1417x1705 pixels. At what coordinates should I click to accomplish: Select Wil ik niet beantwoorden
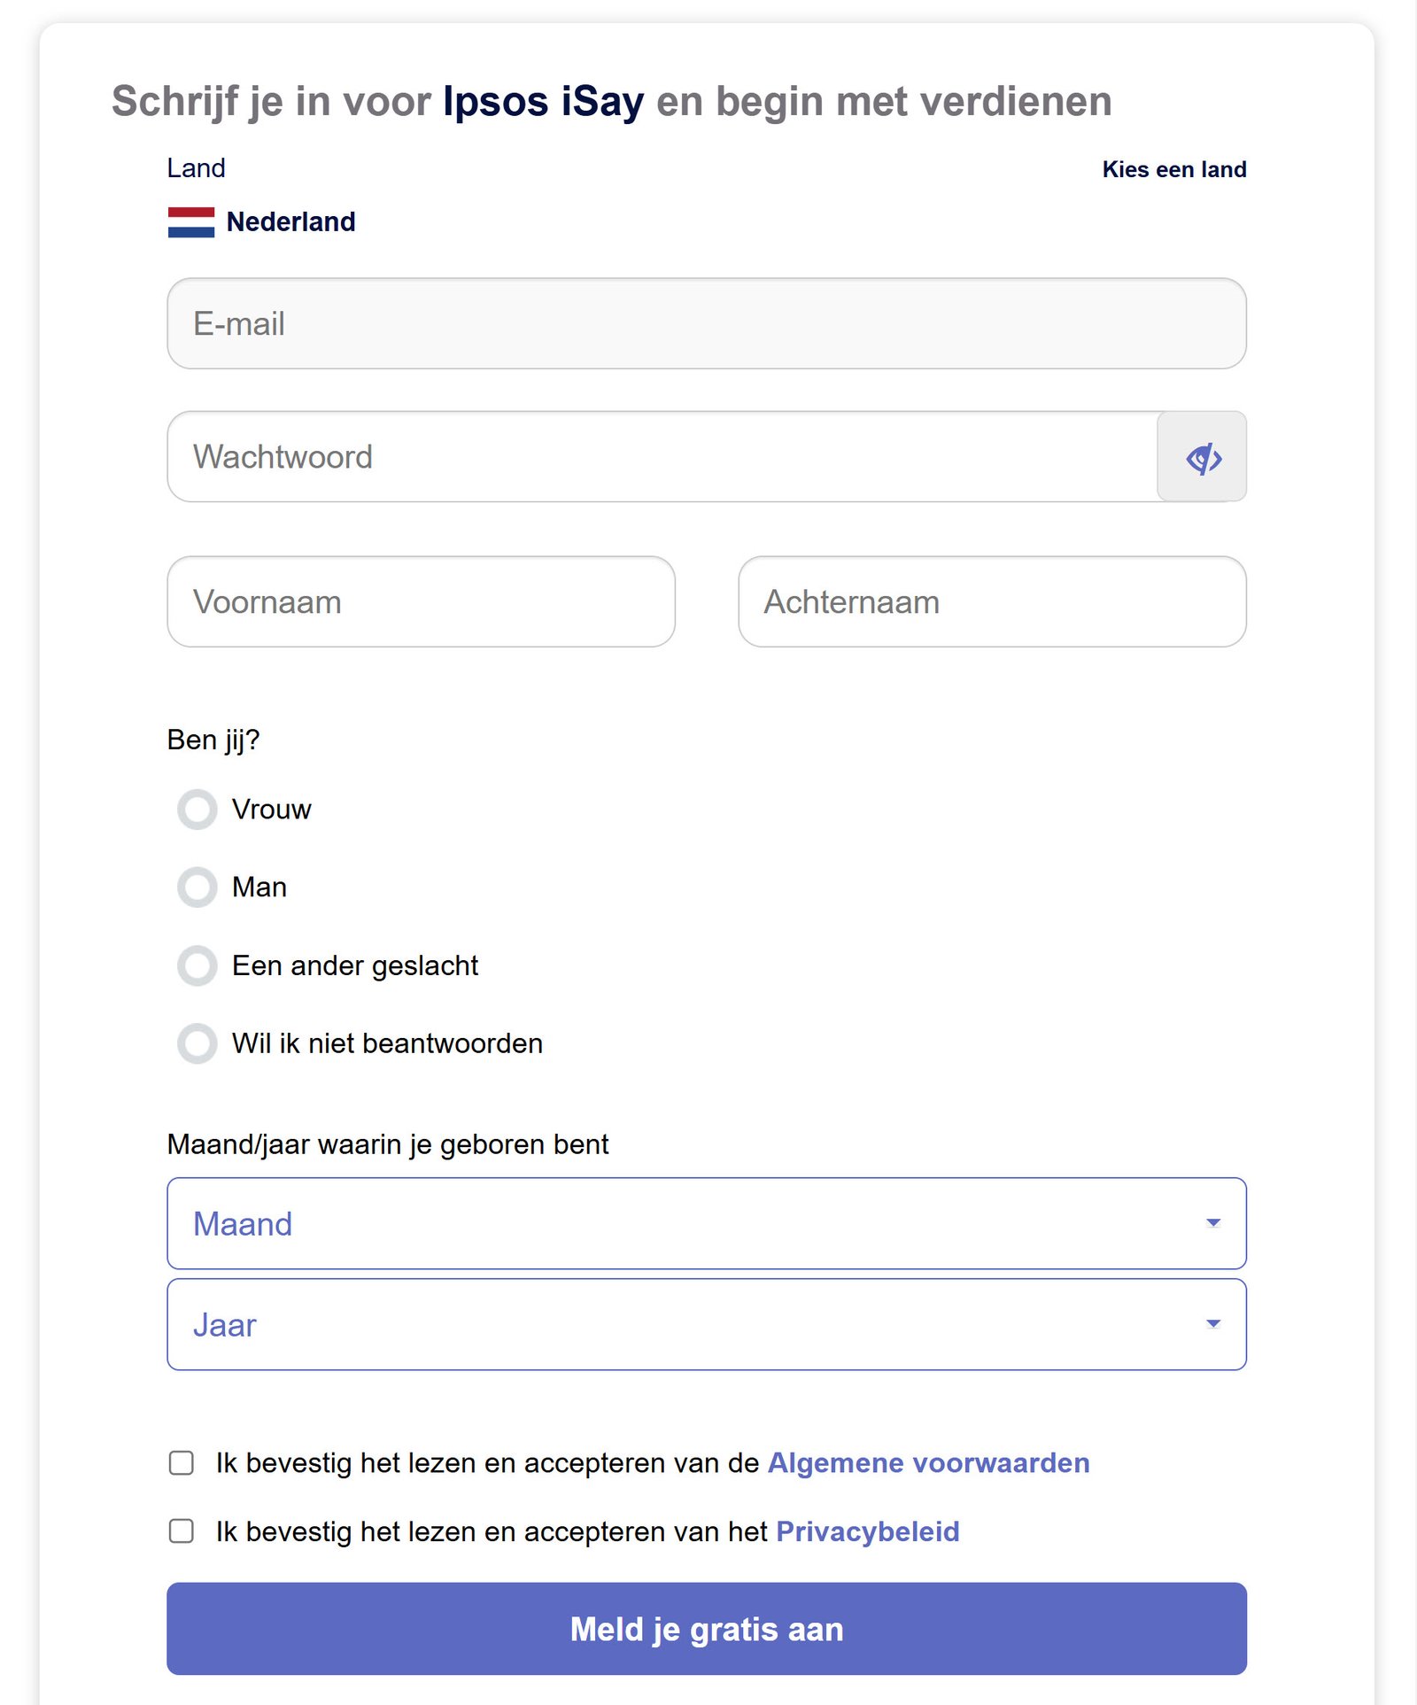click(x=197, y=1043)
